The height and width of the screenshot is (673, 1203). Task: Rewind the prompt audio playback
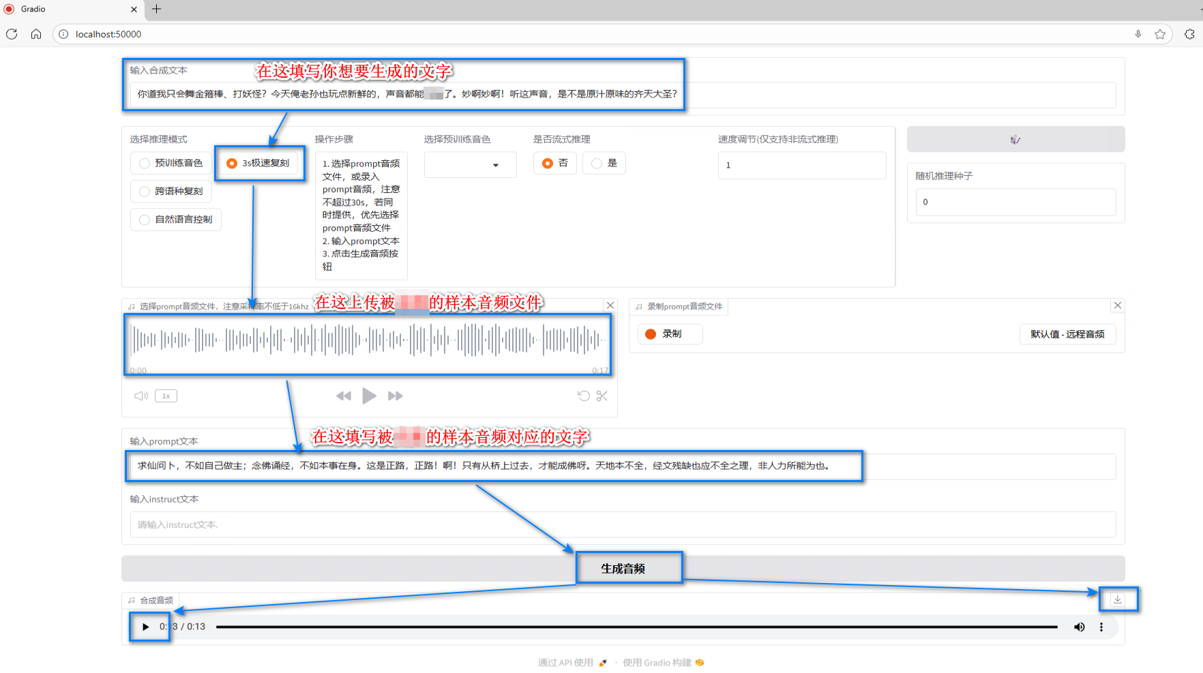pos(344,395)
